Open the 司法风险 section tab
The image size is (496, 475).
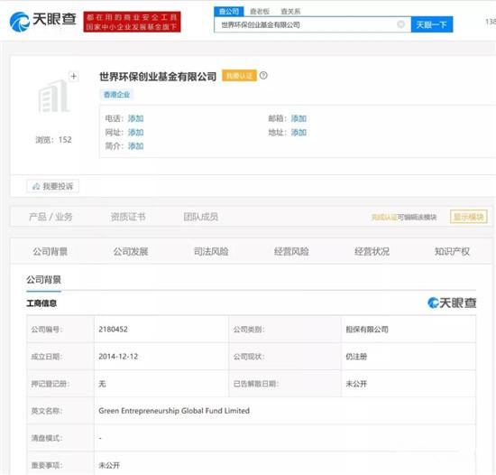tap(211, 251)
